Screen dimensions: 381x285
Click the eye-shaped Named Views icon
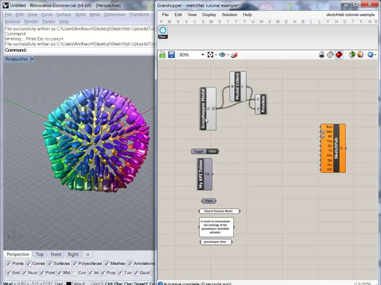point(222,55)
